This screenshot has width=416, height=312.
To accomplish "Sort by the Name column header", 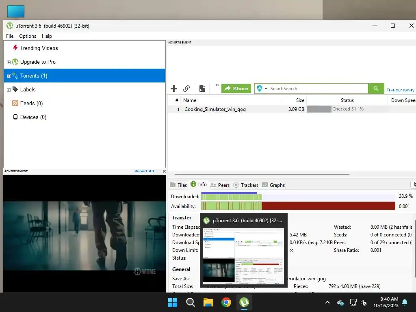I will (231, 100).
